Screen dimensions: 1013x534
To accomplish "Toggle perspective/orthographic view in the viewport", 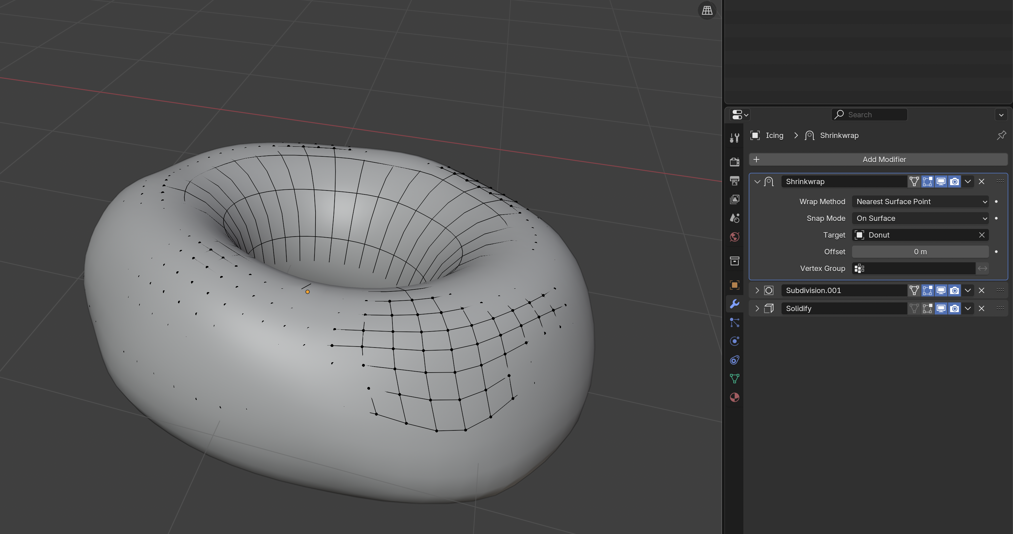I will pos(707,11).
